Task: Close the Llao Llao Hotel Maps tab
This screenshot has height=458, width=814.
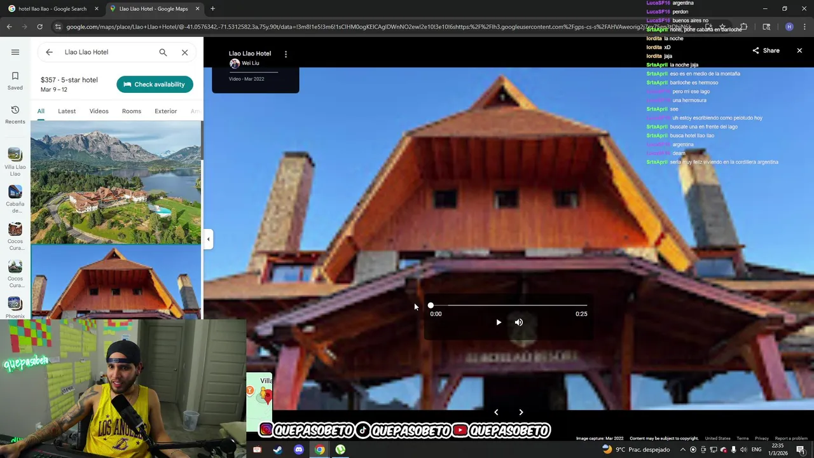Action: point(197,9)
